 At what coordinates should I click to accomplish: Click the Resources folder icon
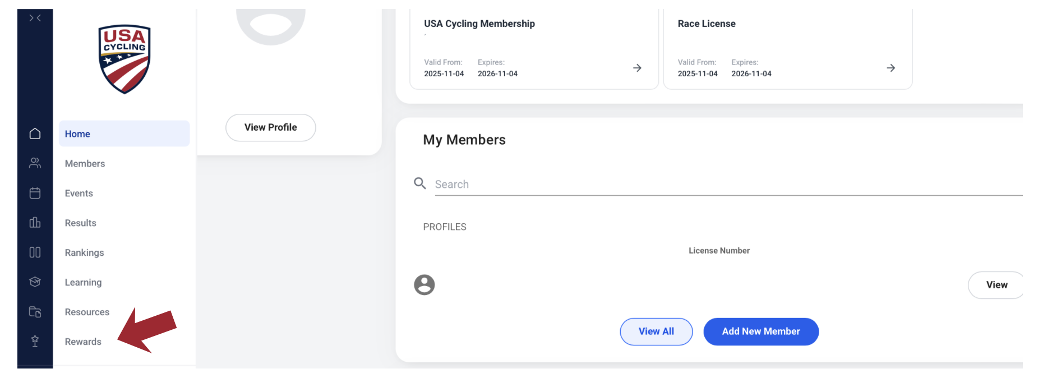pyautogui.click(x=35, y=312)
